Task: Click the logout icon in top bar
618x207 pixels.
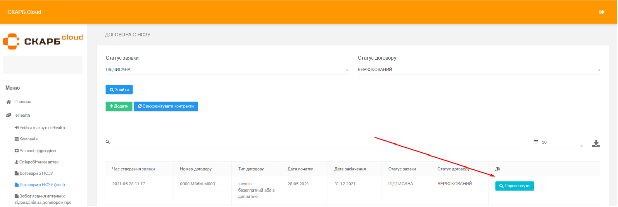Action: coord(601,12)
